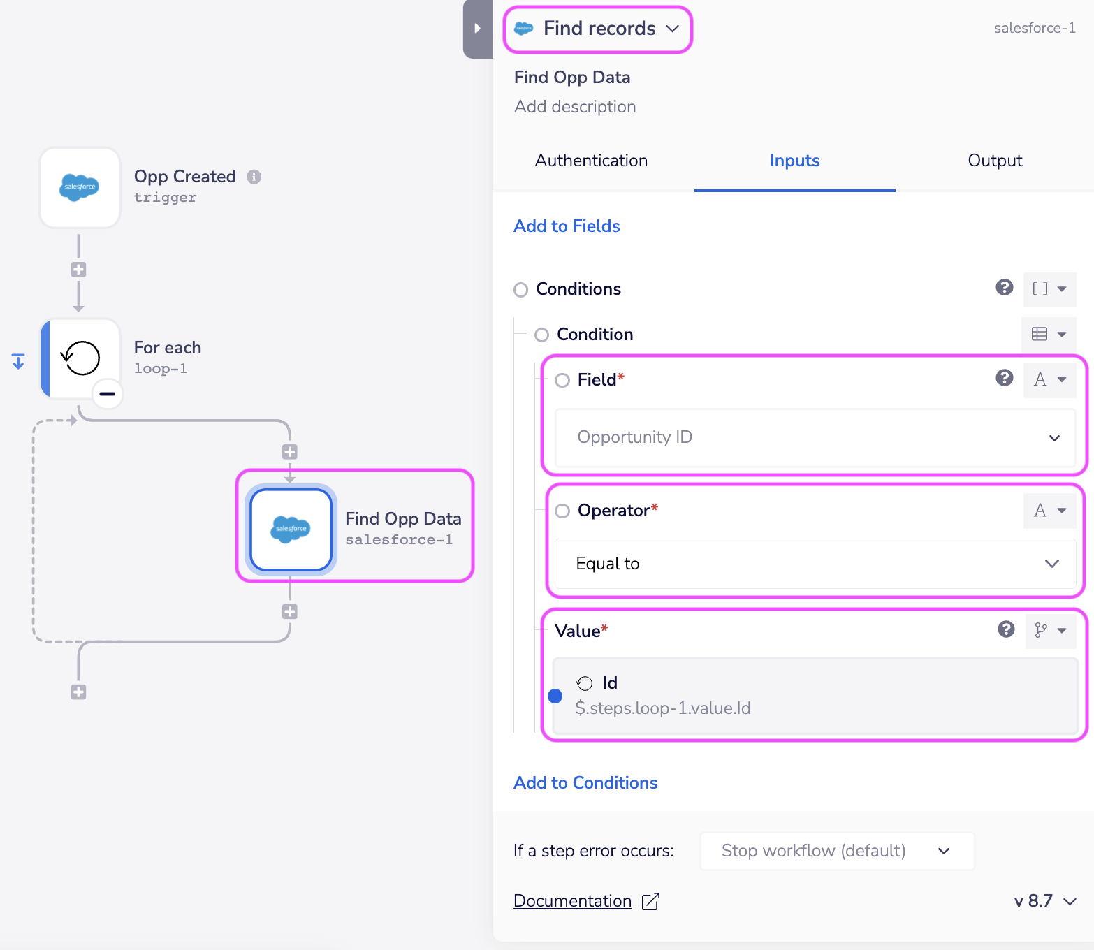The width and height of the screenshot is (1094, 950).
Task: Select the Conditions radio button
Action: click(x=520, y=289)
